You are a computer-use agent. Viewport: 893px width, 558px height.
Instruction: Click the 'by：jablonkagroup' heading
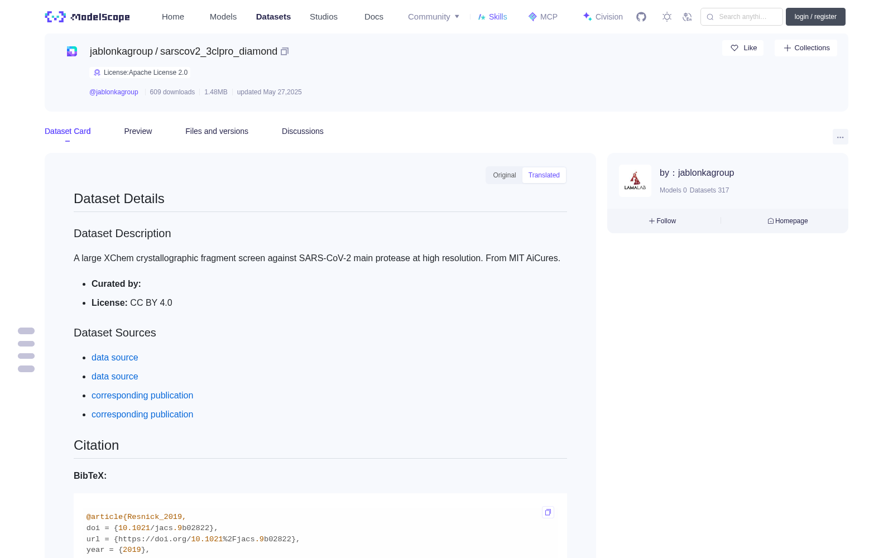tap(697, 173)
